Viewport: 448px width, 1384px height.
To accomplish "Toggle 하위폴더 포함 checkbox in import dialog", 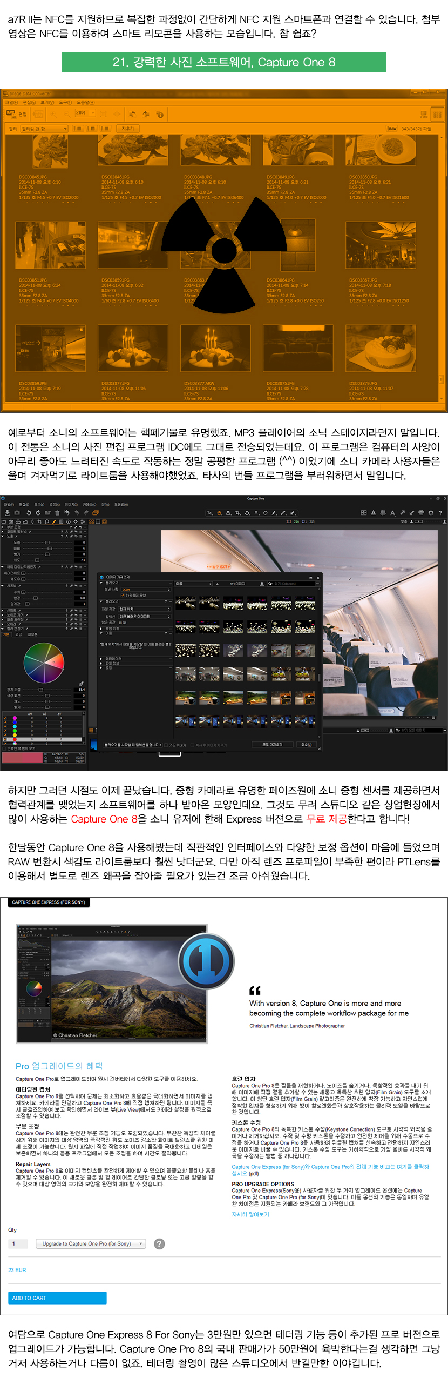I will (x=123, y=595).
